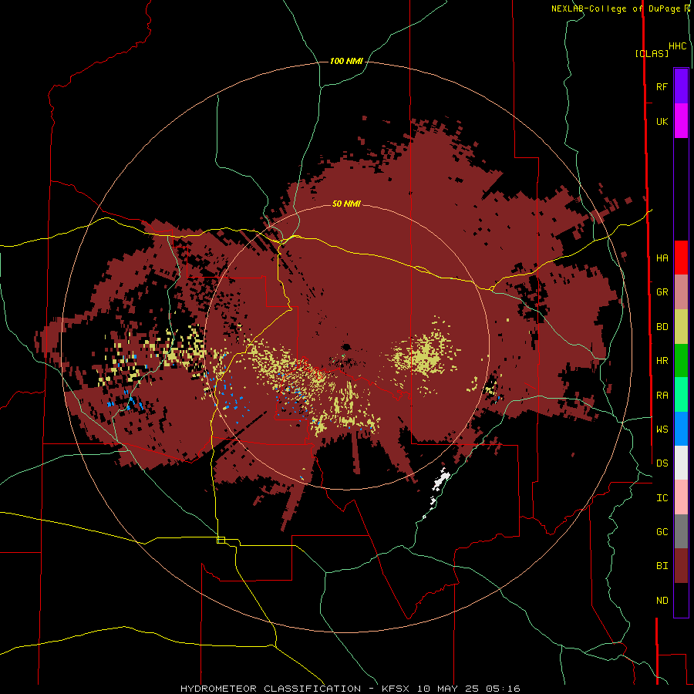694x694 pixels.
Task: Click the RF purple legend swatch
Action: [681, 86]
